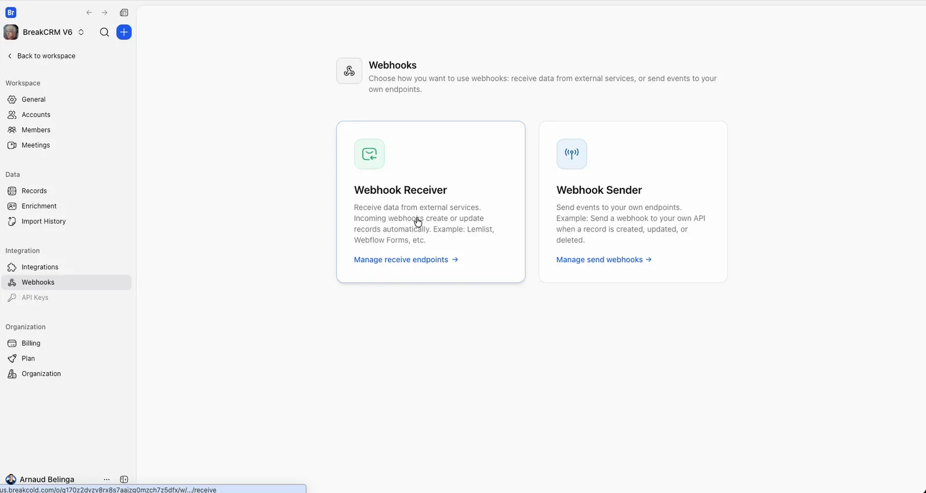Open the Accounts settings page
Image resolution: width=926 pixels, height=493 pixels.
pyautogui.click(x=67, y=115)
